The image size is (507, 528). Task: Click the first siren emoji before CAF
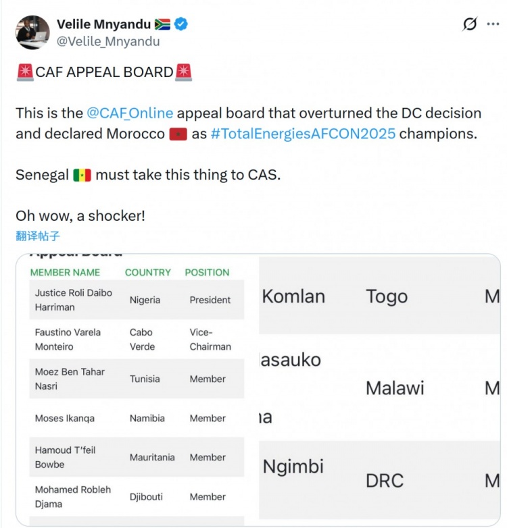coord(24,72)
